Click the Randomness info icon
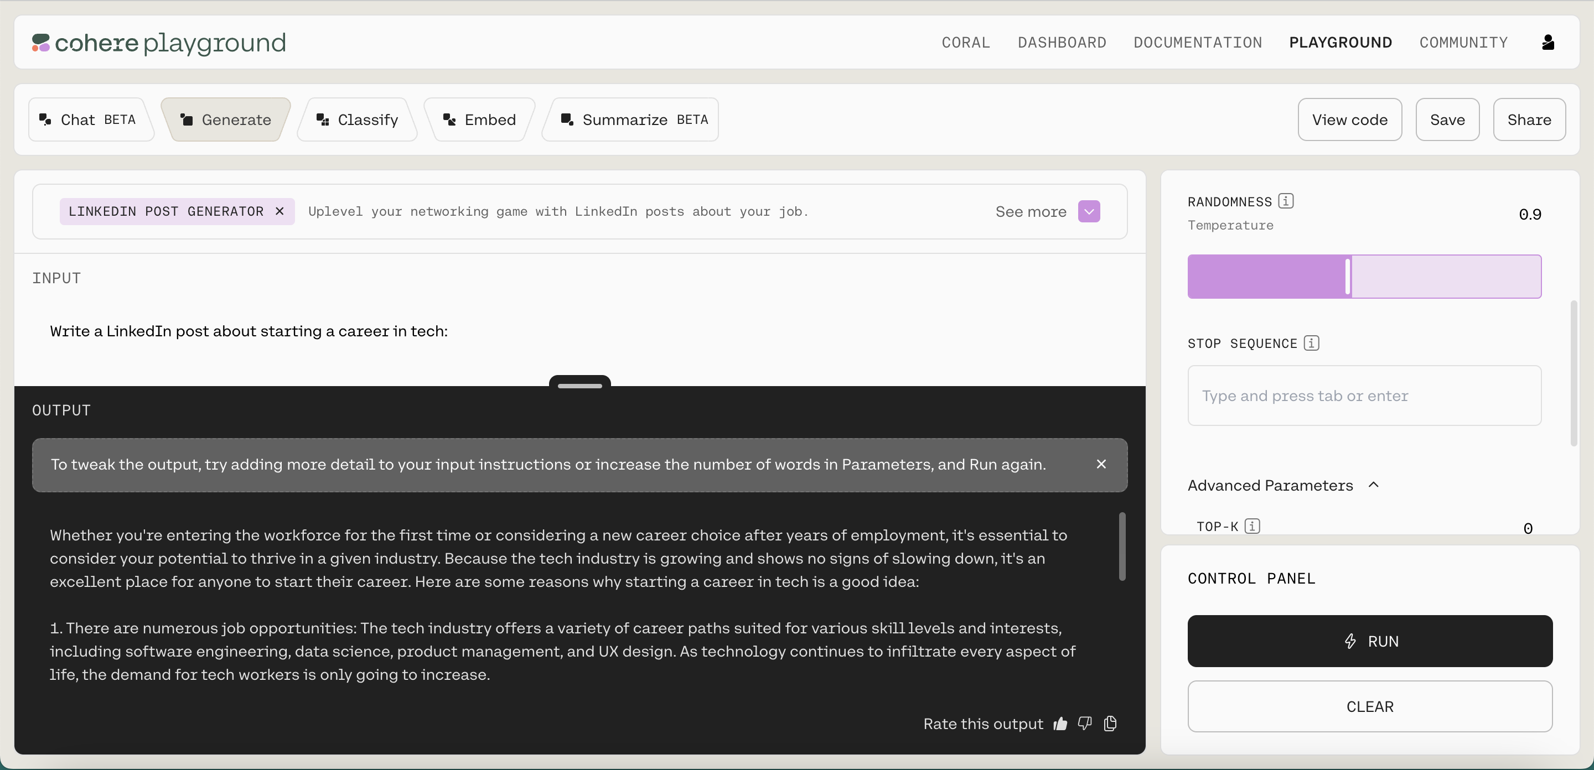Viewport: 1594px width, 770px height. coord(1286,201)
